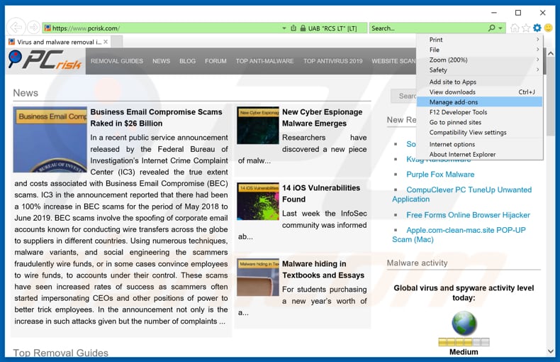Screen dimensions: 560x362
Task: Click the PCrisk logo
Action: click(x=45, y=60)
